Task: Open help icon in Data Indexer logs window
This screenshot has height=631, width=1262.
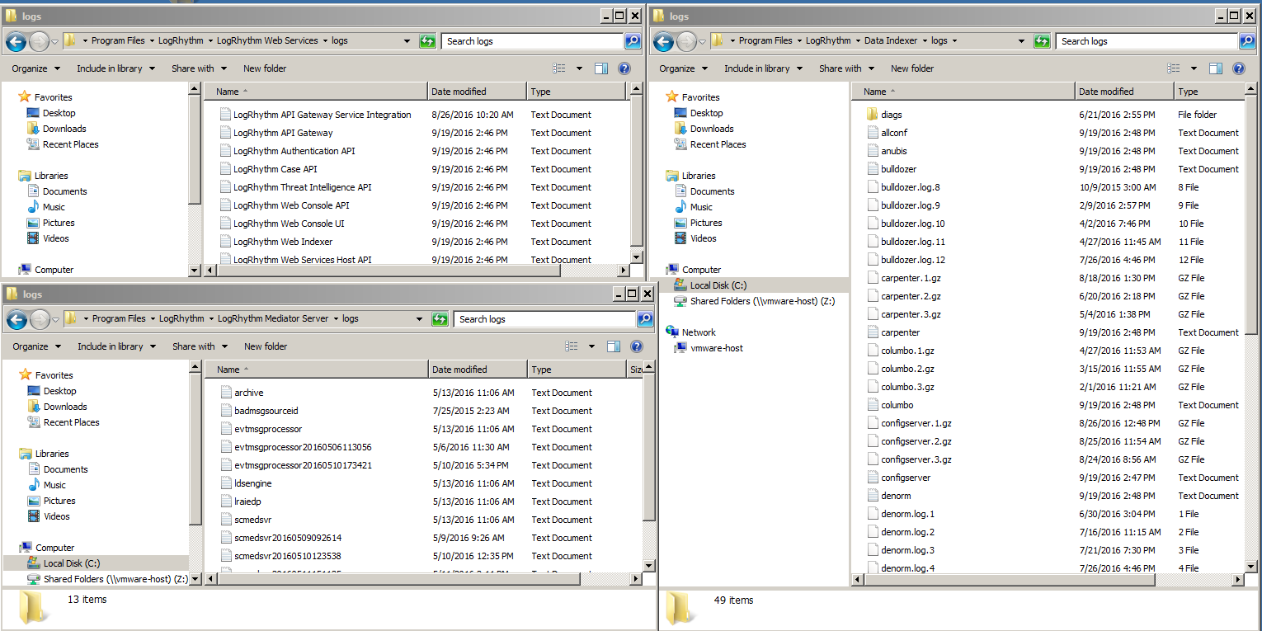Action: pyautogui.click(x=1239, y=68)
